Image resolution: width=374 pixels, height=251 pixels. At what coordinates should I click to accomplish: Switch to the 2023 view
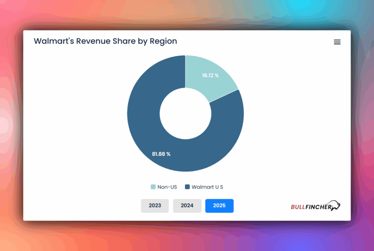pyautogui.click(x=154, y=205)
